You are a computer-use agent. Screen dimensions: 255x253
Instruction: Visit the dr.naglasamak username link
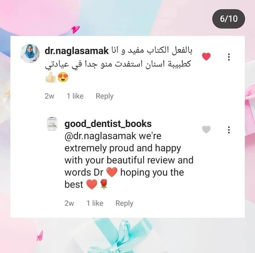click(x=76, y=51)
